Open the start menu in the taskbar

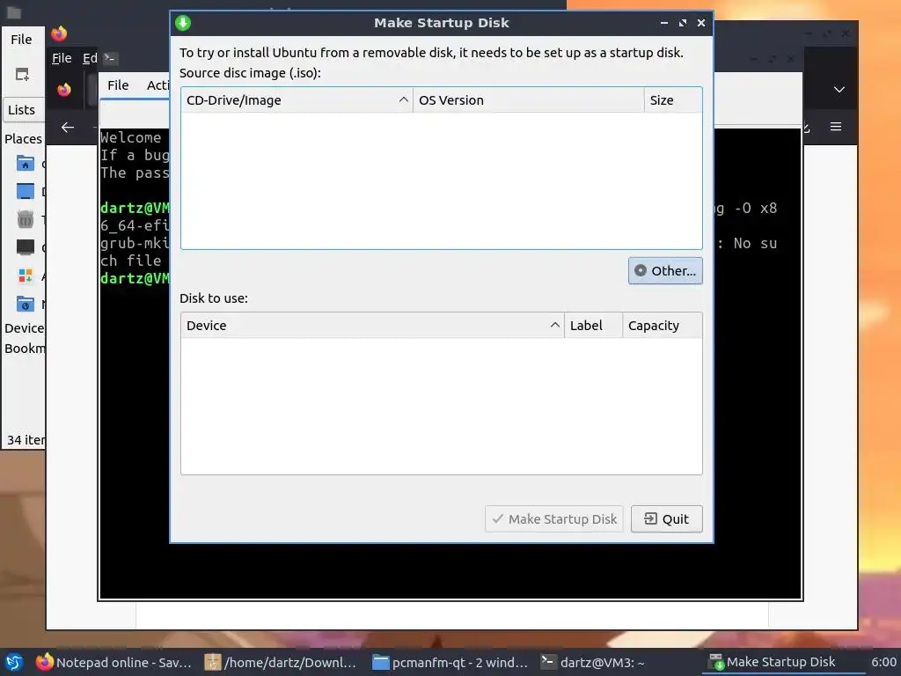[x=14, y=662]
